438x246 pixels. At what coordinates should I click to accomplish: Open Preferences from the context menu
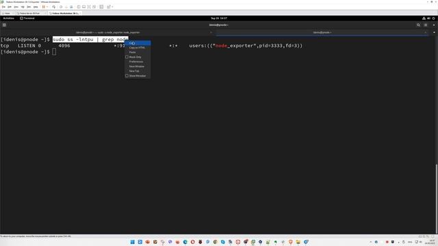pos(138,61)
